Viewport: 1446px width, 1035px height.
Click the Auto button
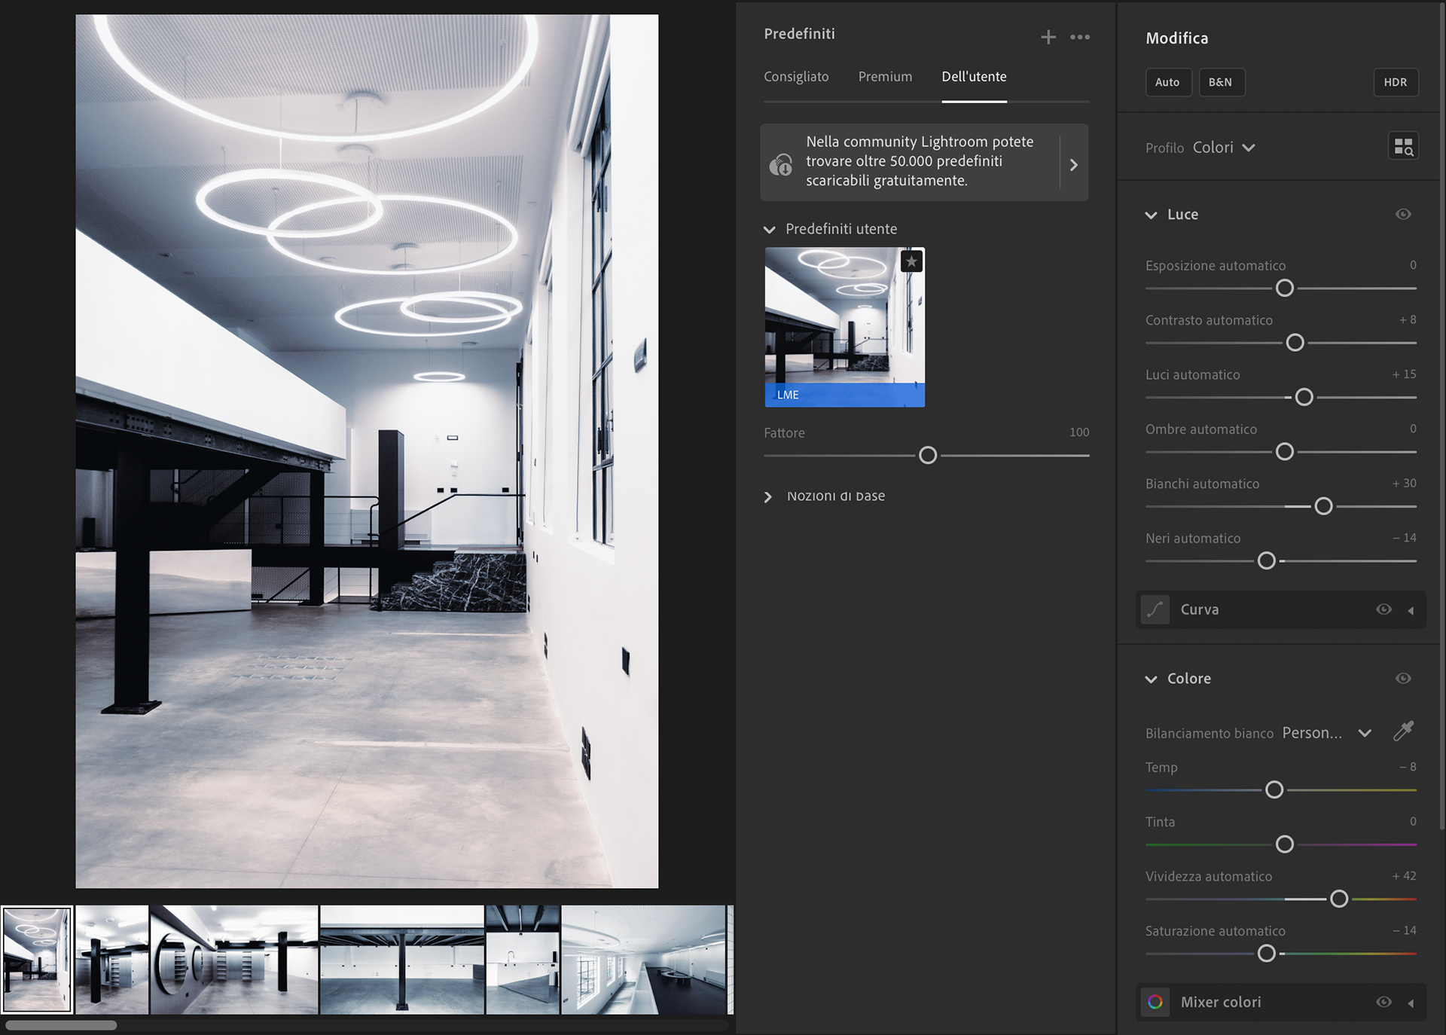[x=1167, y=82]
